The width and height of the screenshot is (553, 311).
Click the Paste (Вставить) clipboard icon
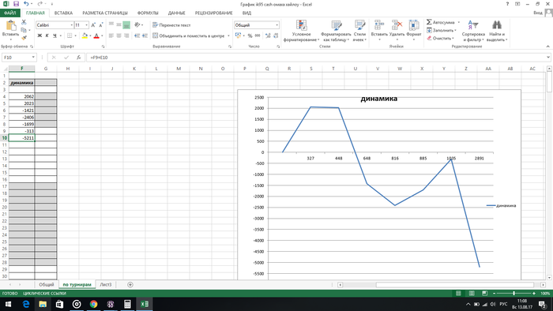(10, 26)
